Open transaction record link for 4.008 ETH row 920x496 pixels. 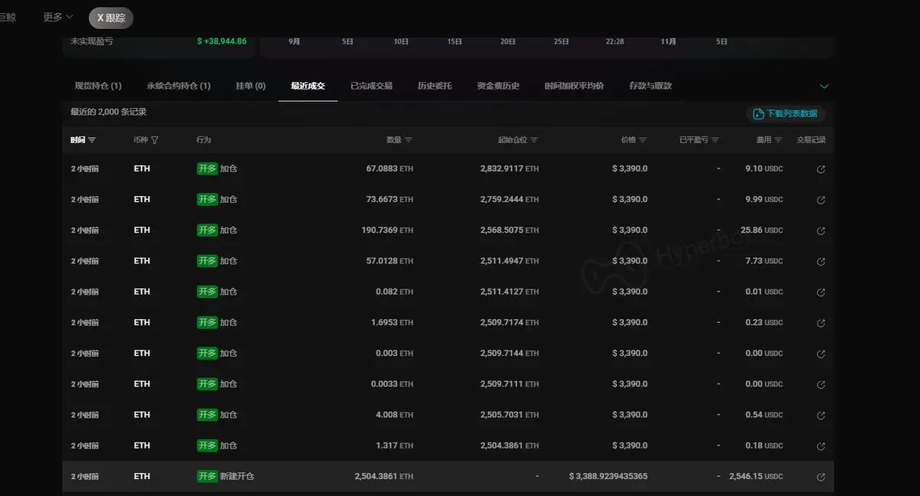click(x=821, y=415)
